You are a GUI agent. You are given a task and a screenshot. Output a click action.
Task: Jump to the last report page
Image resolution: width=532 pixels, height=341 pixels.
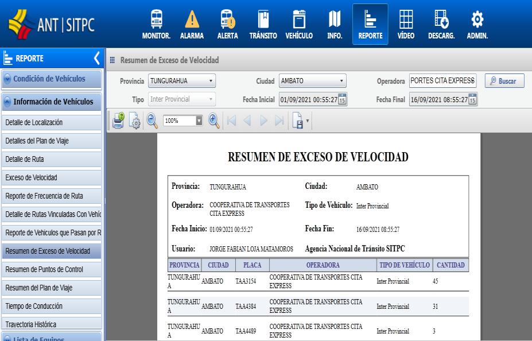pos(279,121)
